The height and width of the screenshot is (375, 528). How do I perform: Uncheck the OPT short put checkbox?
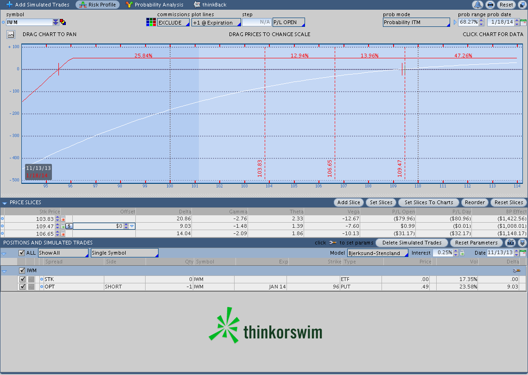tap(22, 287)
